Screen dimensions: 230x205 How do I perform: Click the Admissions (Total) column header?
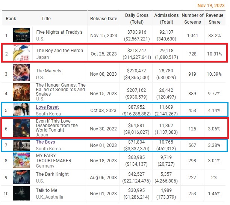[166, 18]
